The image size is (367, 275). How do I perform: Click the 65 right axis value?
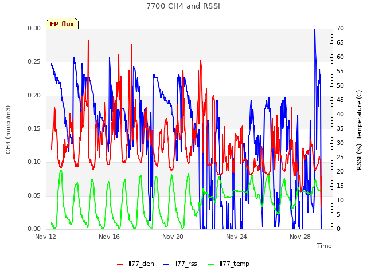[x=340, y=42]
